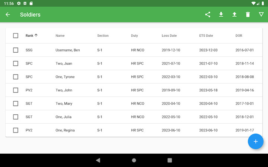Toggle the select-all checkbox in the header

16,36
